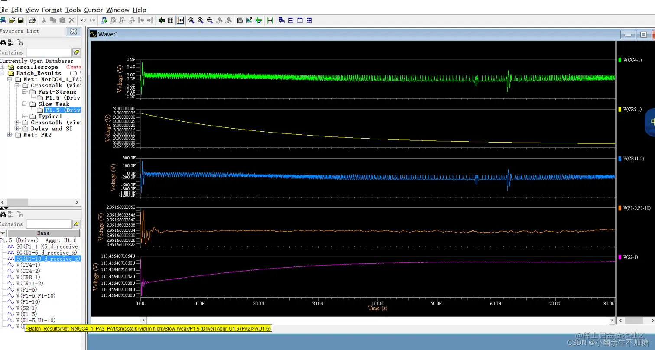
Task: Click the tile windows horizontally icon
Action: coord(291,20)
